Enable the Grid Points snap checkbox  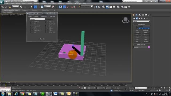coord(33,22)
